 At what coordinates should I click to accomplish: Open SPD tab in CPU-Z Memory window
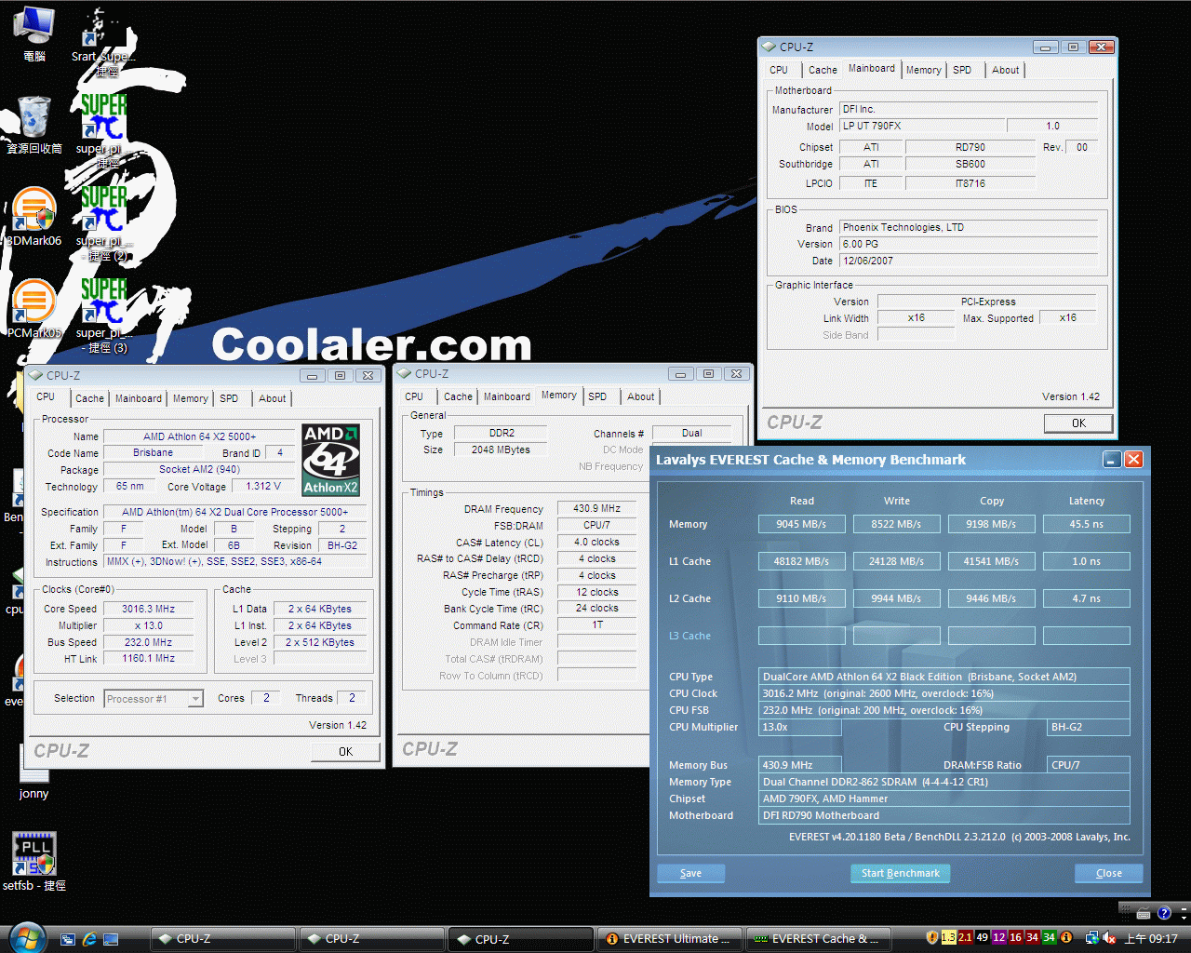(597, 396)
